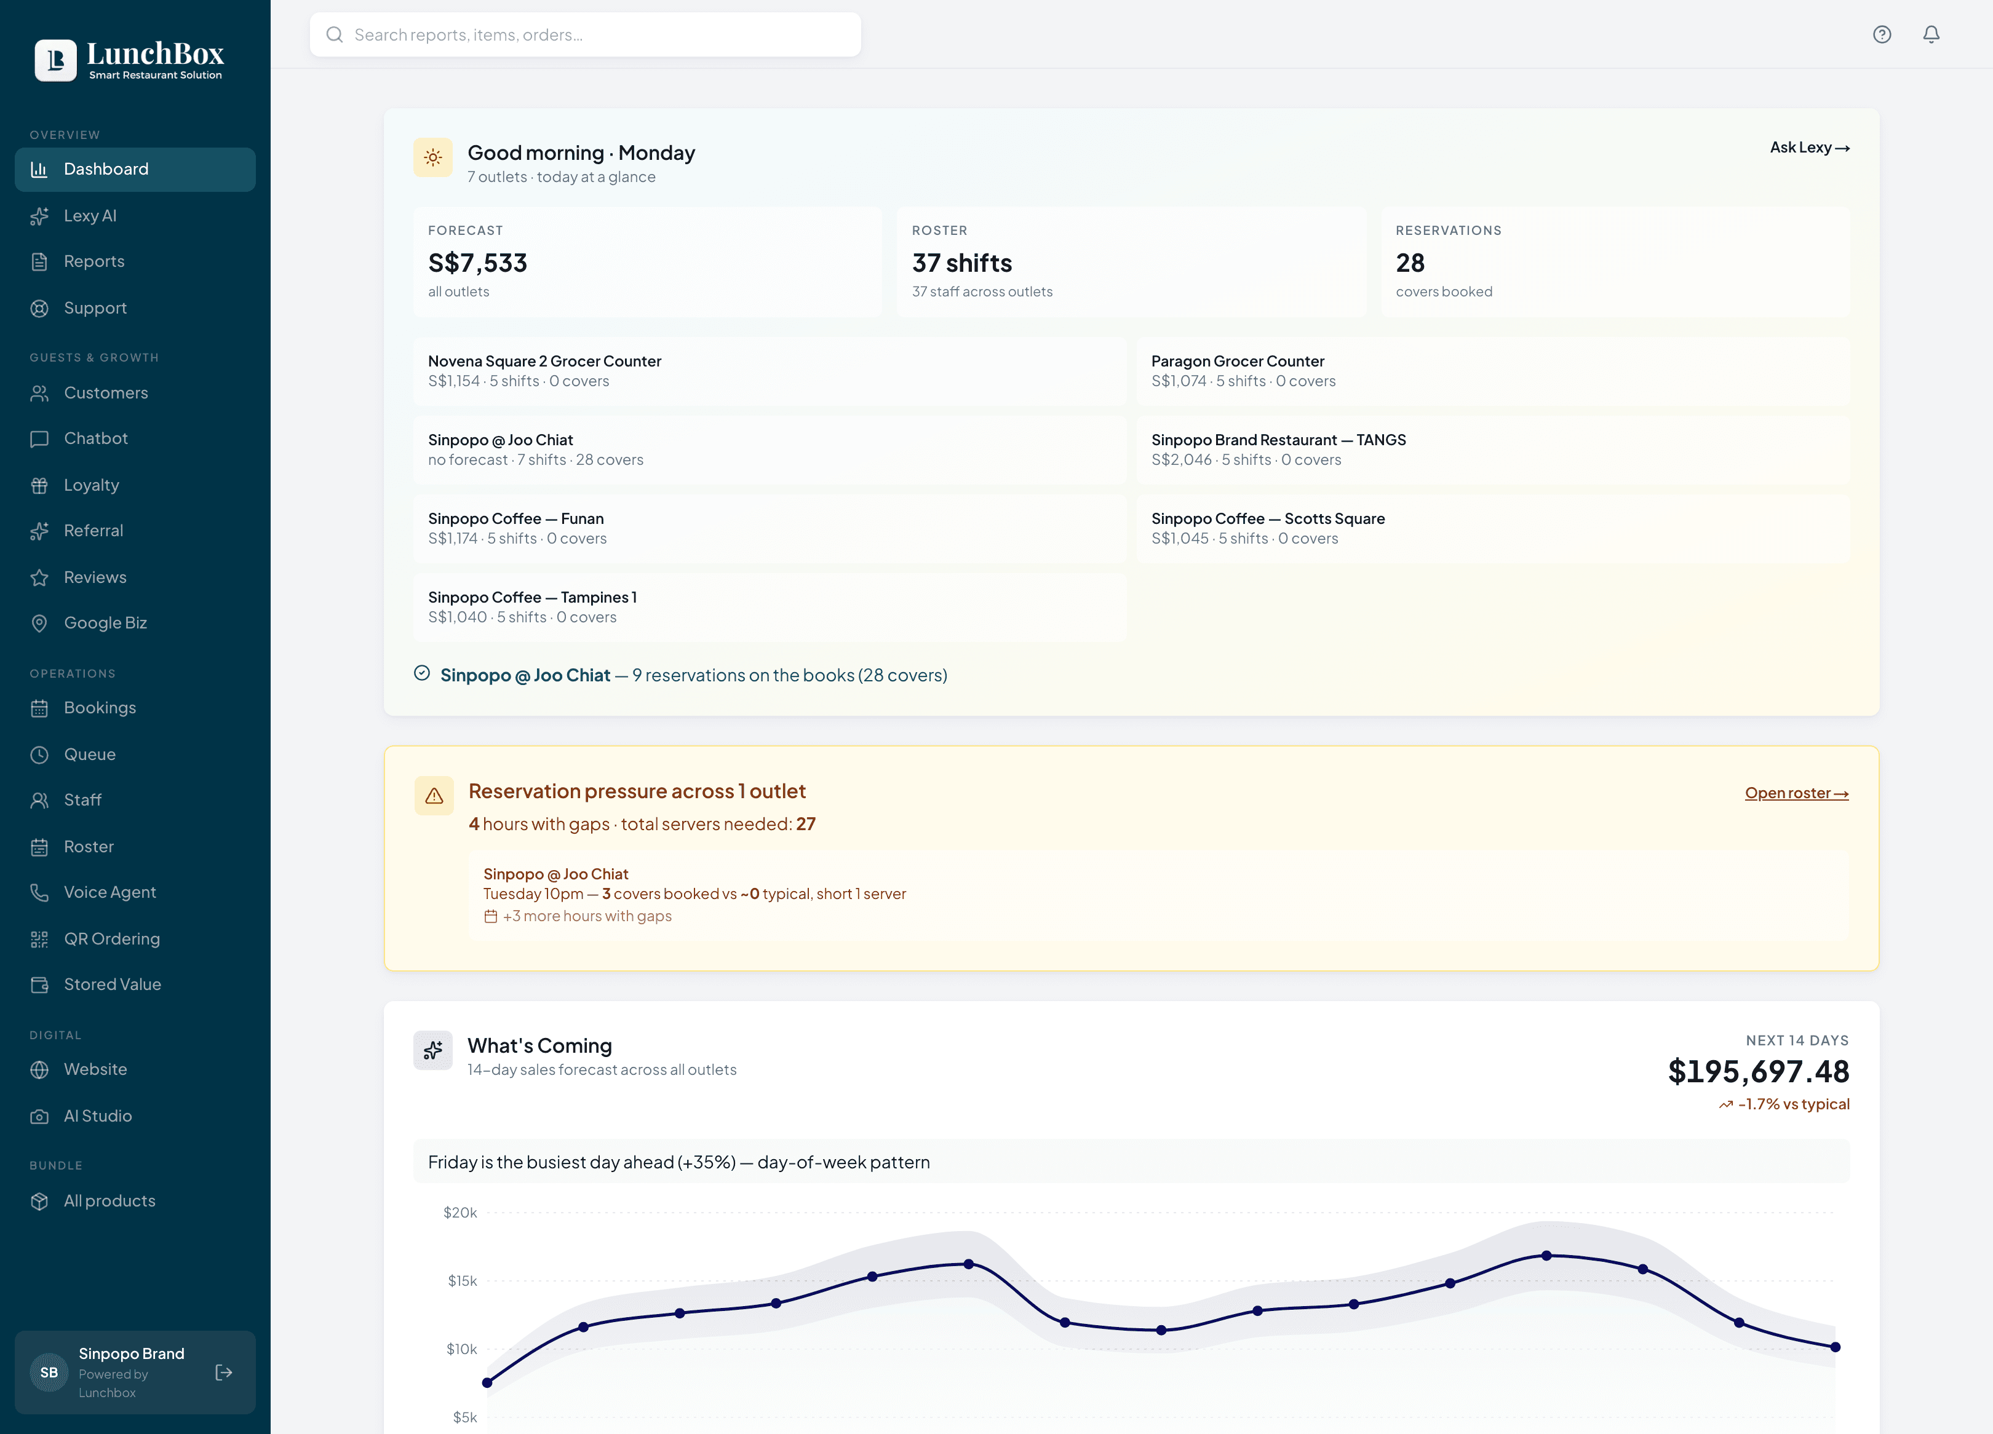Viewport: 1993px width, 1434px height.
Task: Click the Roster 37 shifts summary tile
Action: tap(1131, 262)
